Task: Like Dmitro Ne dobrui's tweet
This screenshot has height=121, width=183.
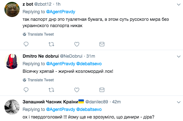Action: pos(77,90)
